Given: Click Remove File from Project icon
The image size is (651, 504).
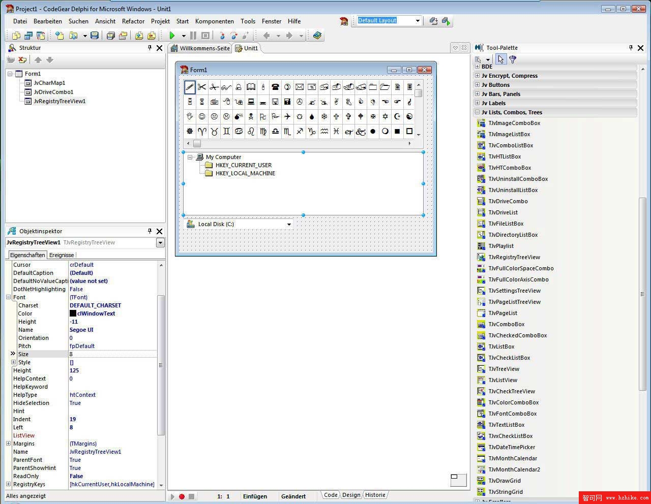Looking at the screenshot, I should point(152,36).
